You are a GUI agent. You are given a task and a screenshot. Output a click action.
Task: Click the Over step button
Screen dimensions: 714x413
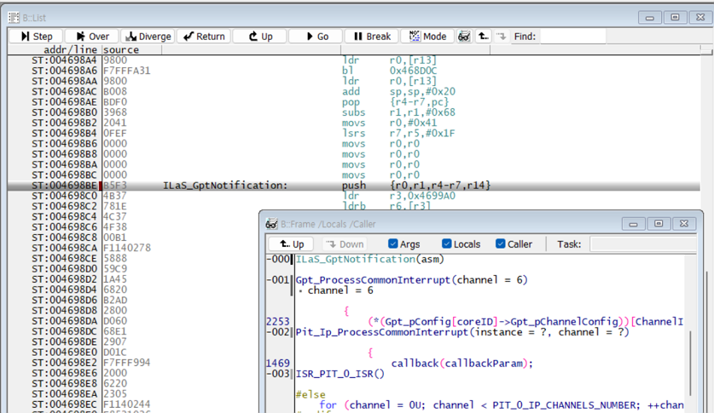[x=92, y=37]
